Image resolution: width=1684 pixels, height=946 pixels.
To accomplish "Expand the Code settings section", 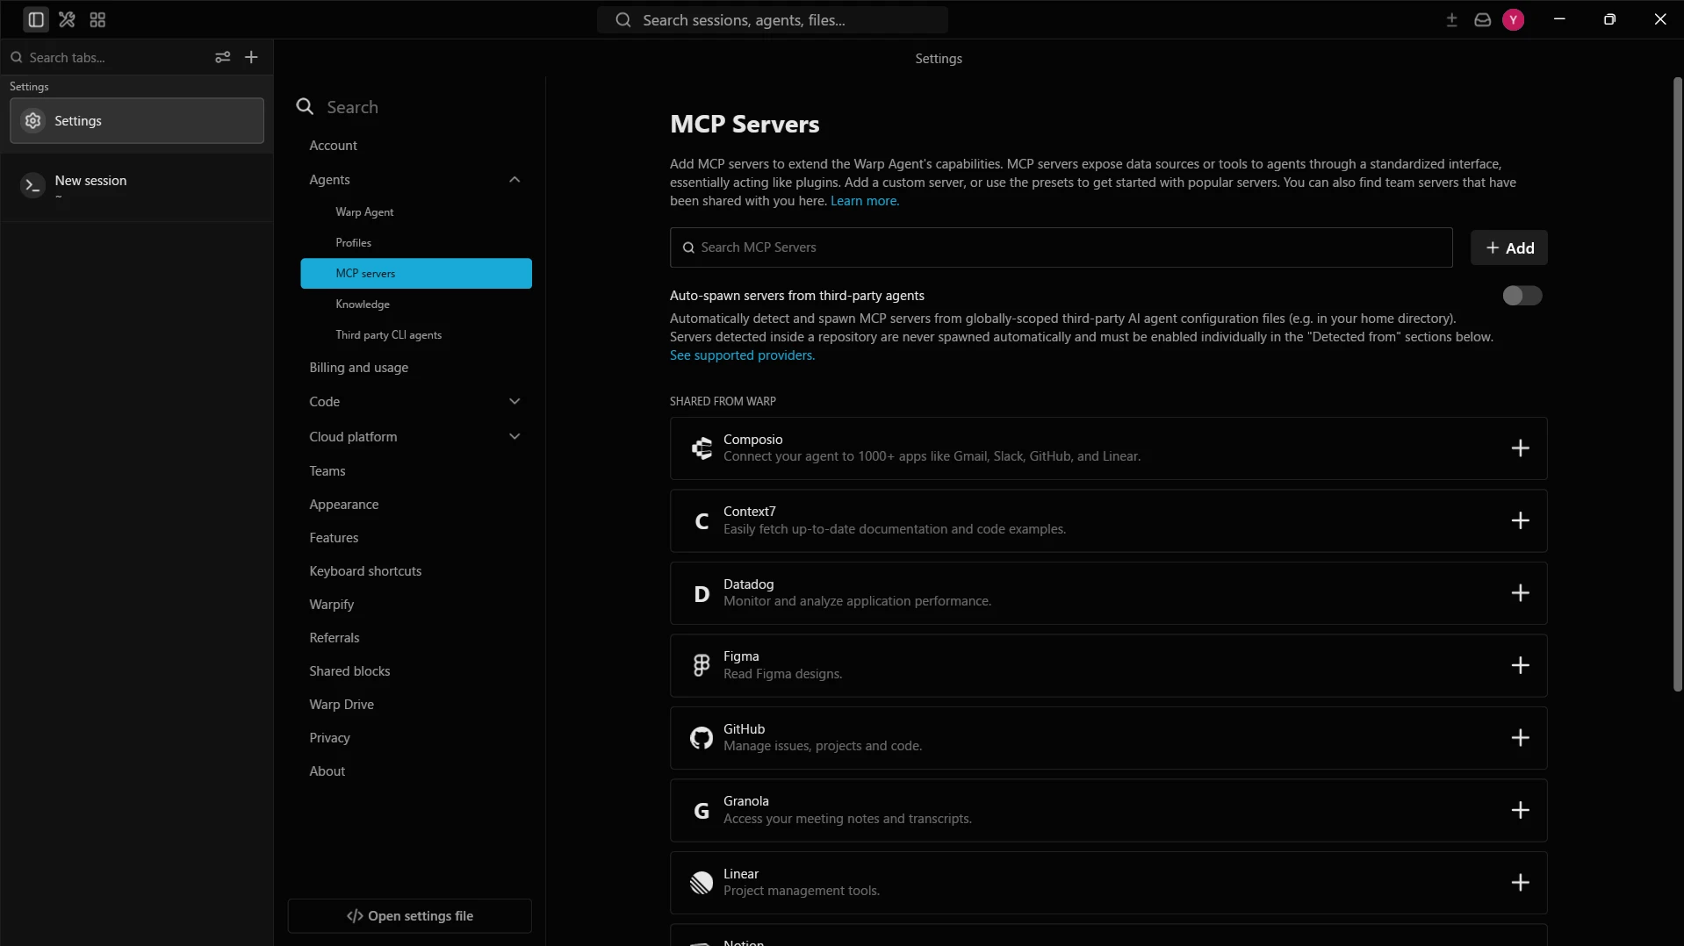I will (x=515, y=402).
